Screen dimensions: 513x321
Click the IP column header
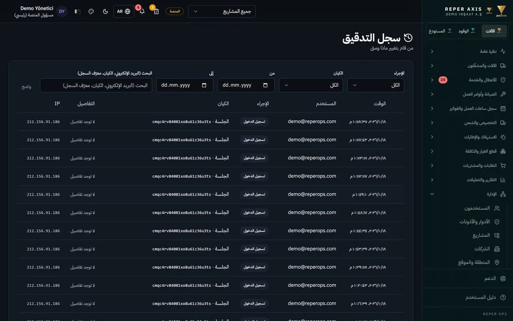click(x=57, y=104)
